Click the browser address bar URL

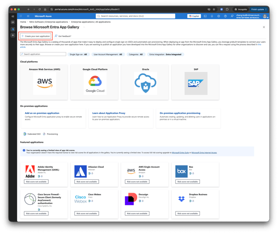pyautogui.click(x=87, y=10)
